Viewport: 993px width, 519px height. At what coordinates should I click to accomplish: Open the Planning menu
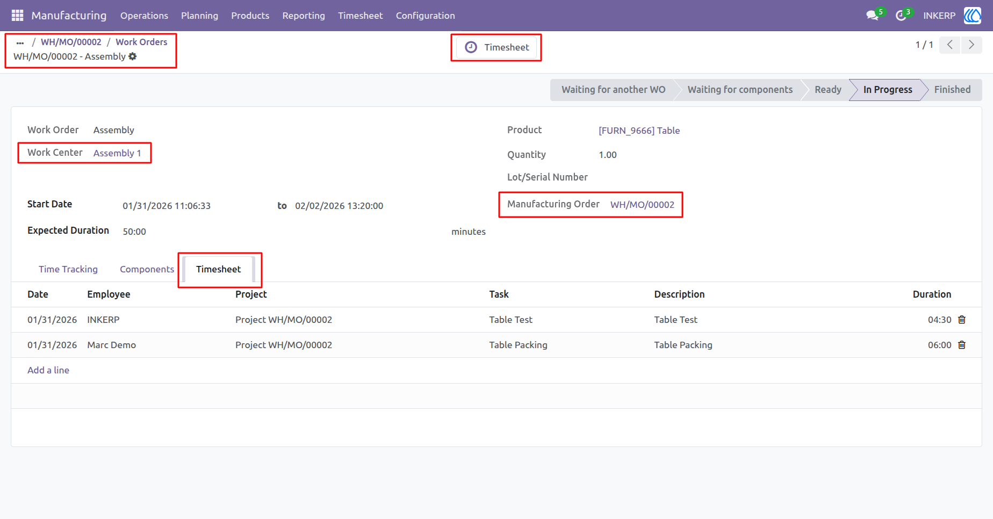(x=199, y=16)
